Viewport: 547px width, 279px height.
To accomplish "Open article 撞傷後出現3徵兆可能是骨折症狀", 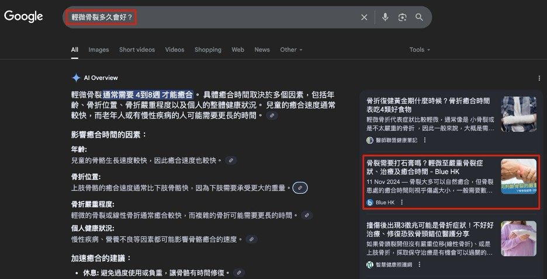I will click(430, 229).
